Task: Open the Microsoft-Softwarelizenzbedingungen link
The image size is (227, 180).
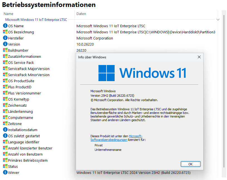Action: coord(116,138)
